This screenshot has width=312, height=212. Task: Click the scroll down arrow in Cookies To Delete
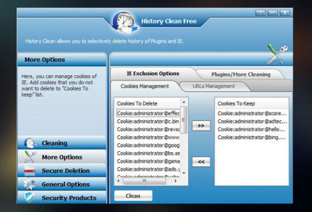pyautogui.click(x=184, y=173)
